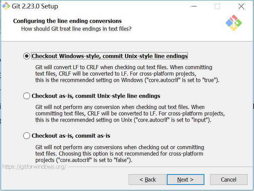This screenshot has height=191, width=254.
Task: Minimize the Git Setup window
Action: click(194, 6)
